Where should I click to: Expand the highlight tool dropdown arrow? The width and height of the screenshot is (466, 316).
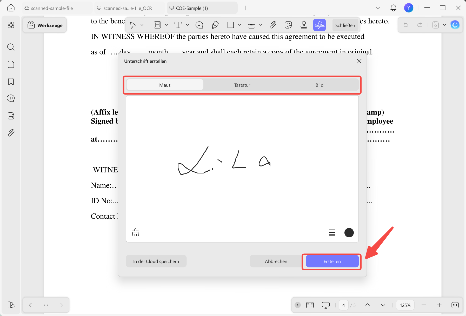coord(167,25)
